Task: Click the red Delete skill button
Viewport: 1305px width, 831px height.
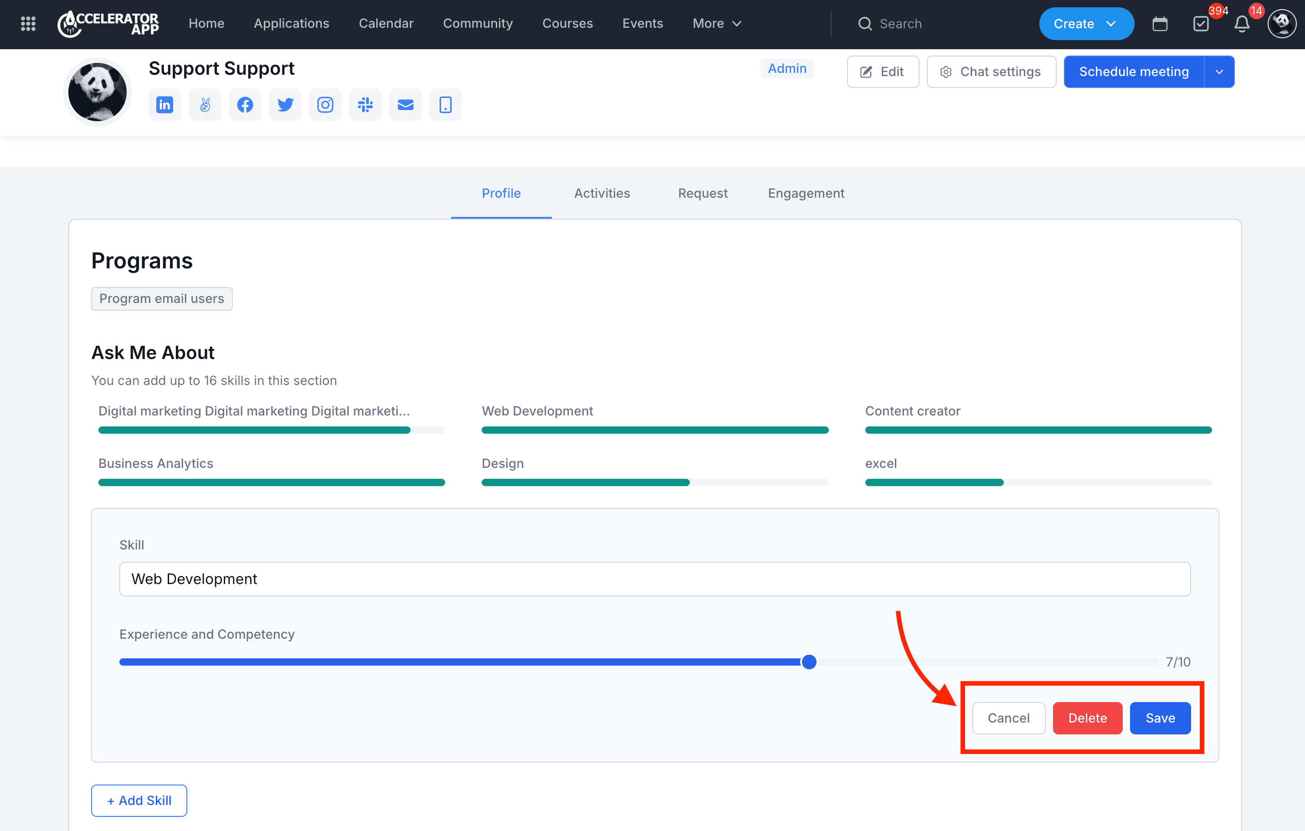Action: (1087, 718)
